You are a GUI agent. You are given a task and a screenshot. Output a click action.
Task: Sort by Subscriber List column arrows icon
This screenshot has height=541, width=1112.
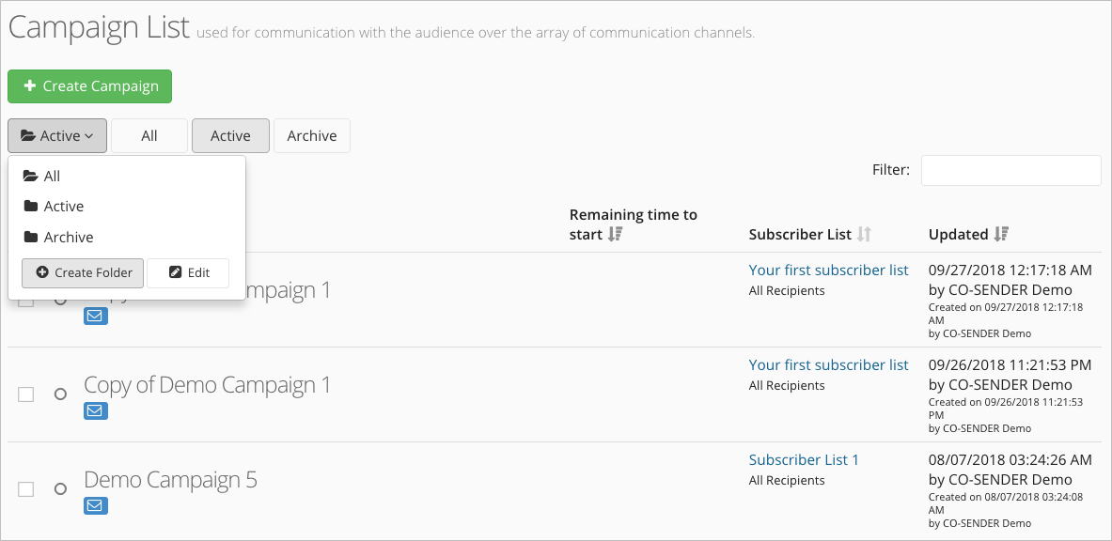tap(864, 234)
